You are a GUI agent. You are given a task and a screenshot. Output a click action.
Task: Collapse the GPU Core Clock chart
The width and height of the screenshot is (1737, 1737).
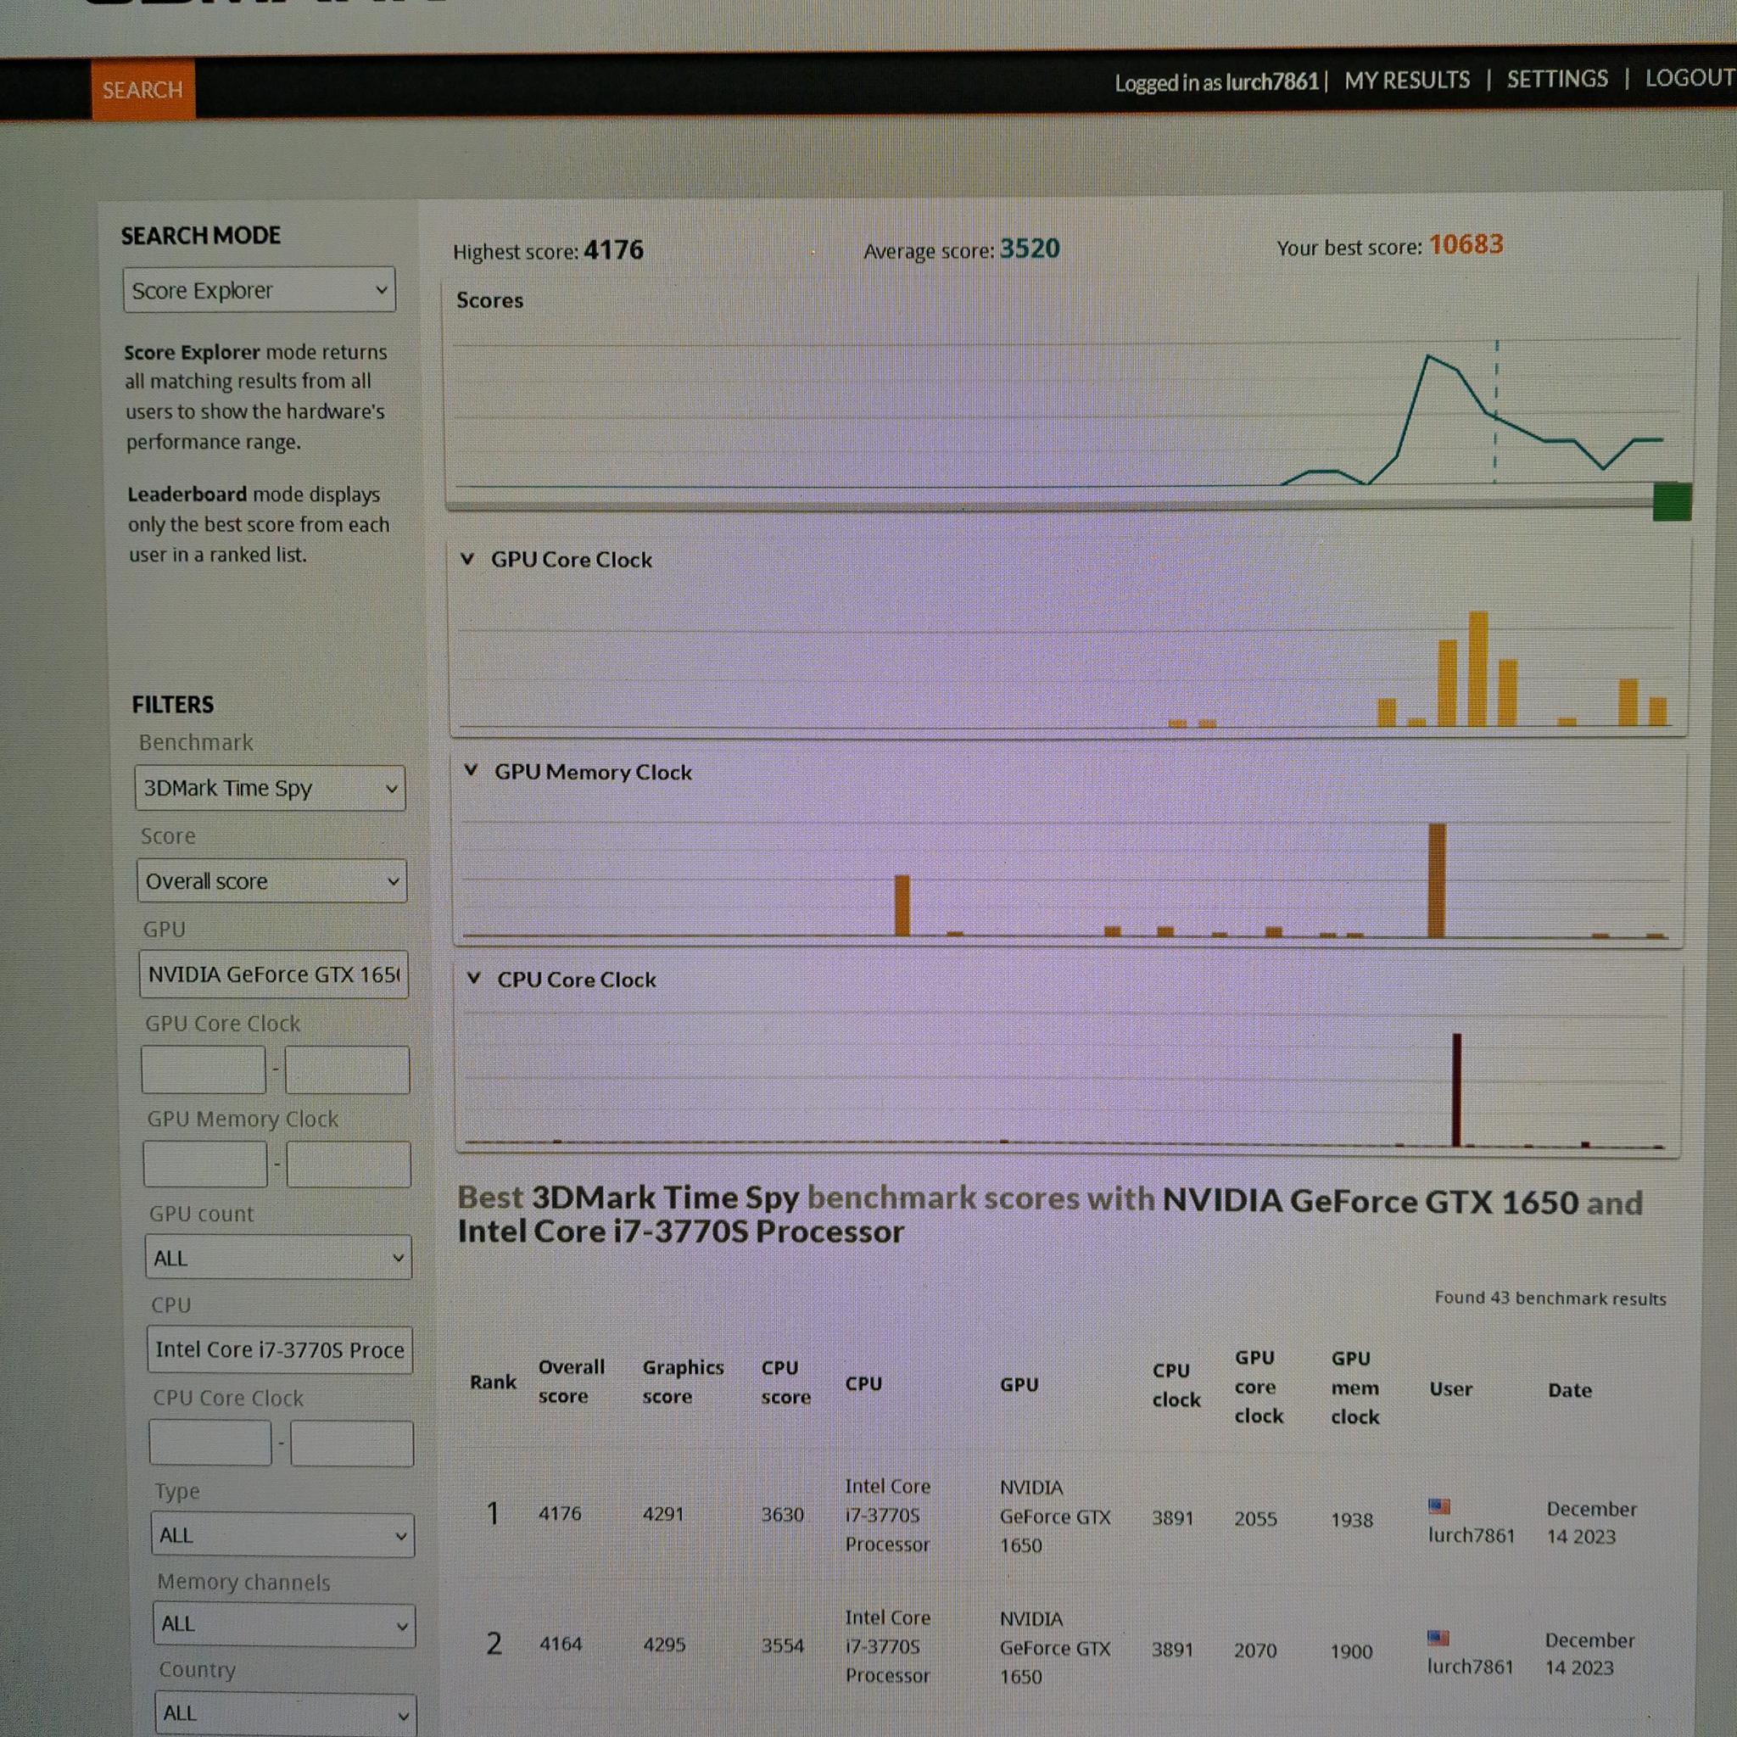467,558
